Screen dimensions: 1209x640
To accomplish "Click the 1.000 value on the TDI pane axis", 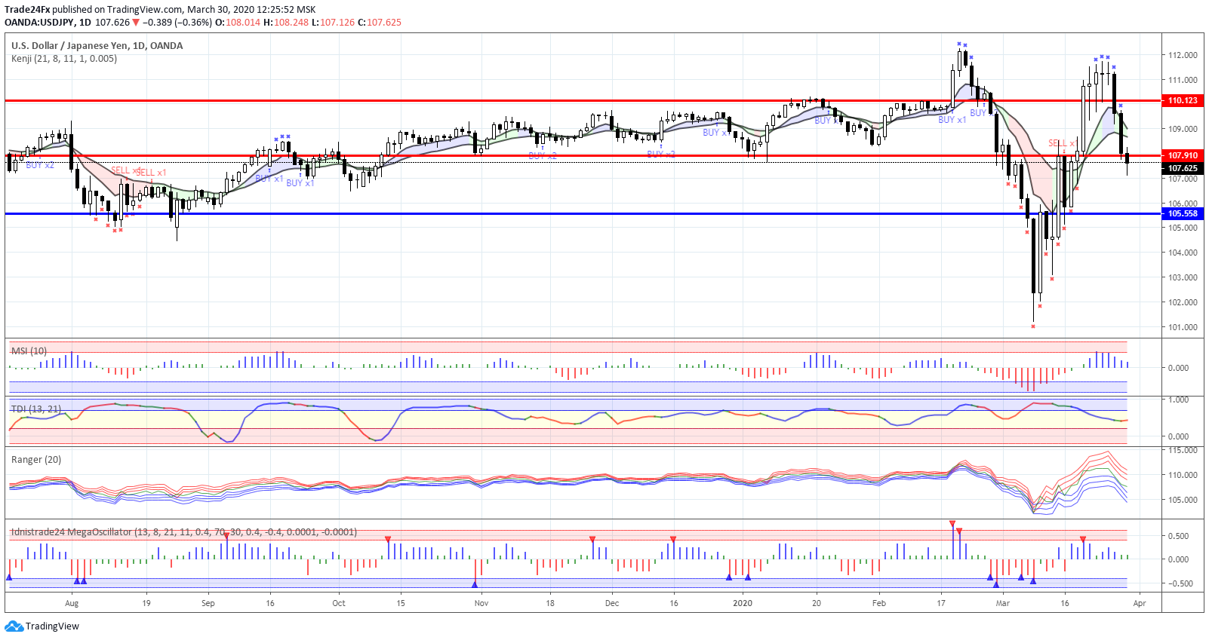I will click(x=1178, y=400).
